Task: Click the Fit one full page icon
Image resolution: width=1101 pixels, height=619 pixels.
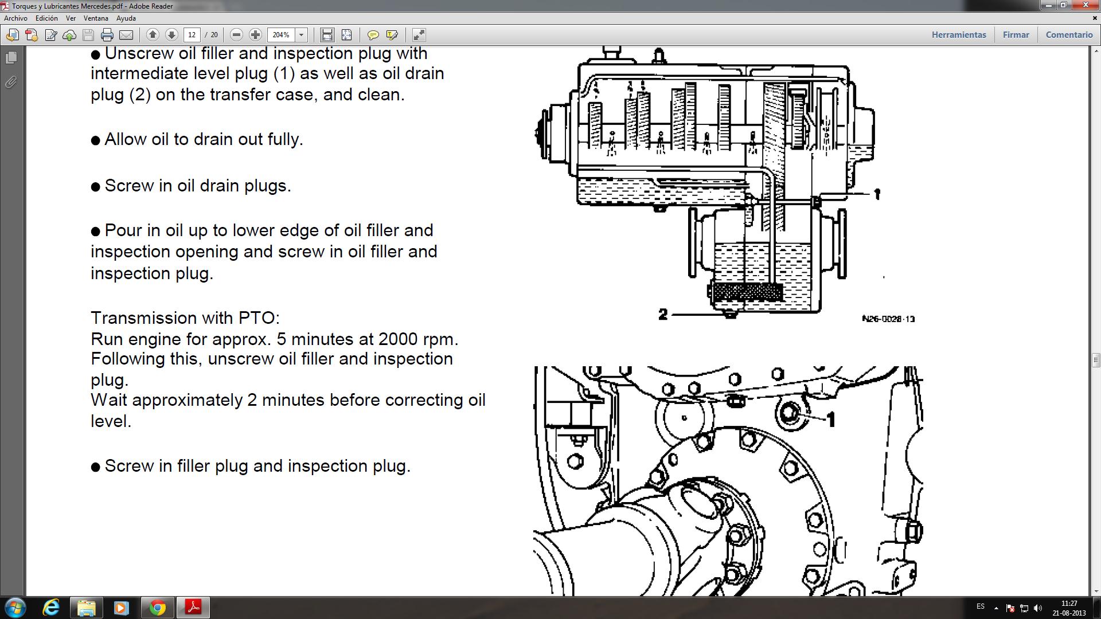Action: pos(347,35)
